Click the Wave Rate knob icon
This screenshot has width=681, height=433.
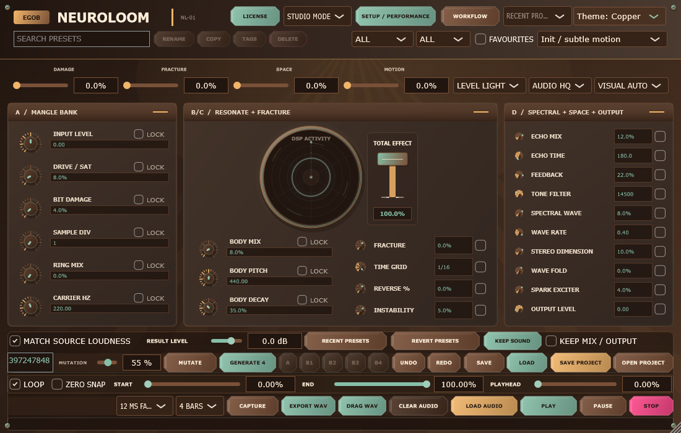519,232
